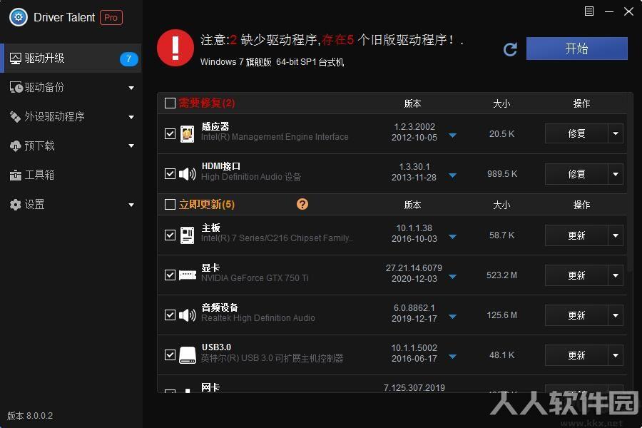The height and width of the screenshot is (428, 642).
Task: Click 更新 button for 主板
Action: coord(576,235)
